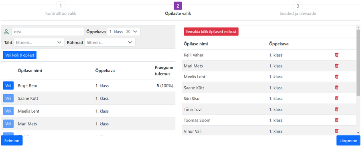Click the student search otsi field
The height and width of the screenshot is (147, 361).
[x=48, y=32]
